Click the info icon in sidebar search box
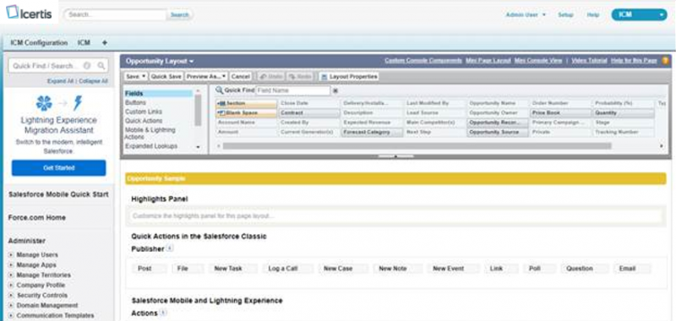676x321 pixels. click(x=87, y=66)
